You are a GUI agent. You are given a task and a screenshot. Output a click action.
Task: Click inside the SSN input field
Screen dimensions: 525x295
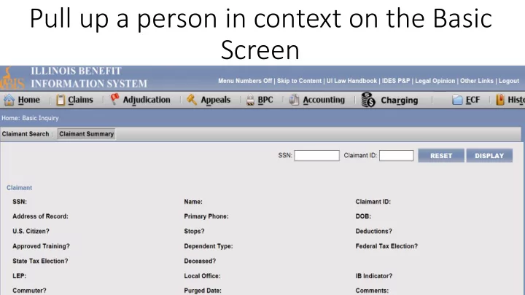(x=316, y=156)
